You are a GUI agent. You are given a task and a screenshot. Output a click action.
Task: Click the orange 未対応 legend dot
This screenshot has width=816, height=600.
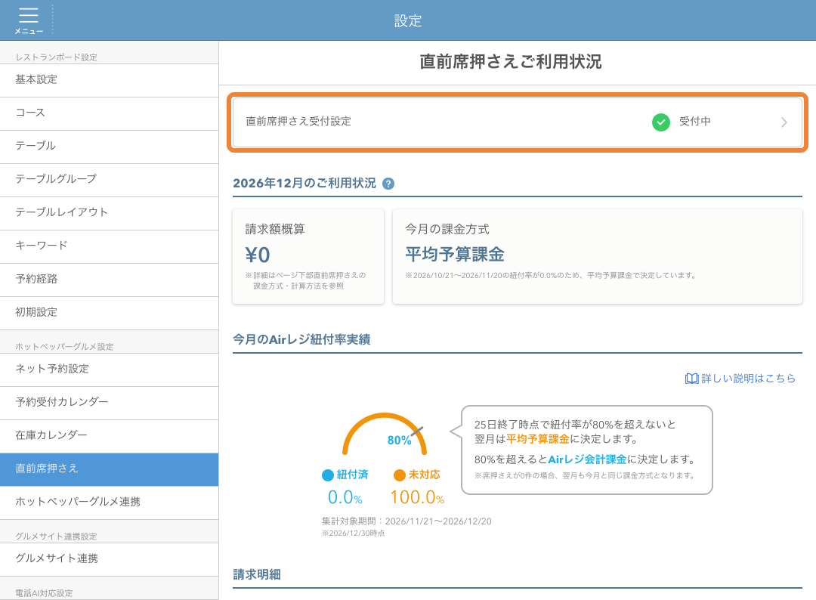click(x=399, y=475)
